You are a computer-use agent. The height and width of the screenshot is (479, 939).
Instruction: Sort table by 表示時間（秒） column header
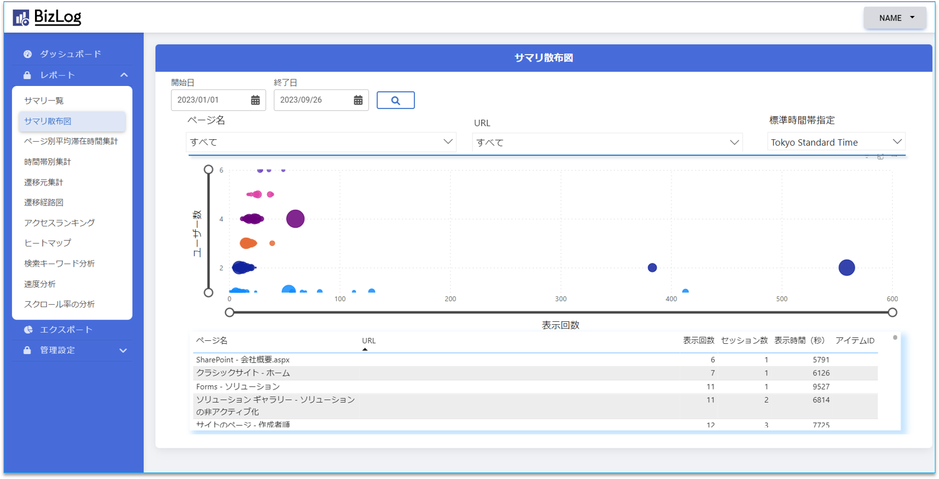(800, 341)
